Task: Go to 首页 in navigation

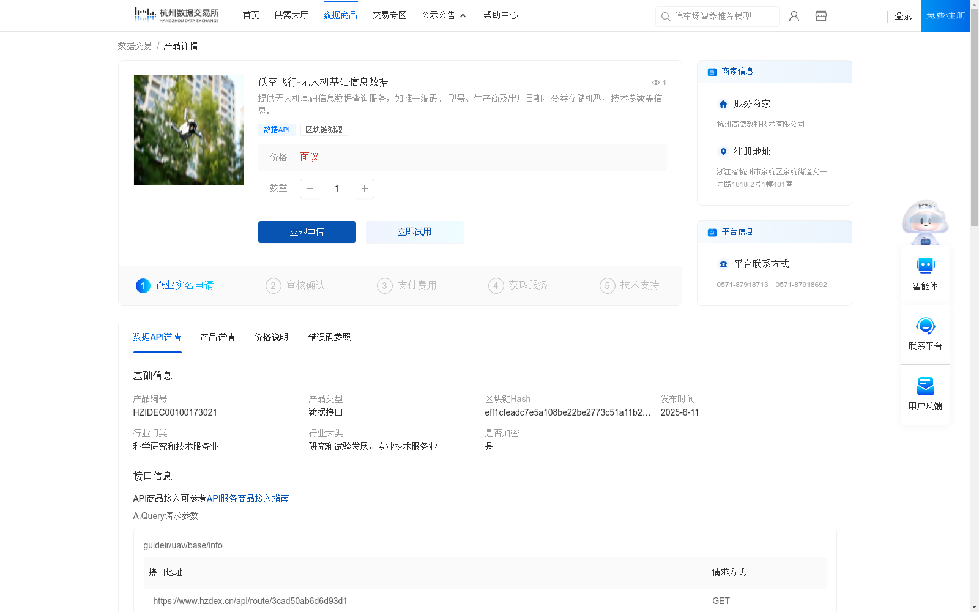Action: click(251, 15)
